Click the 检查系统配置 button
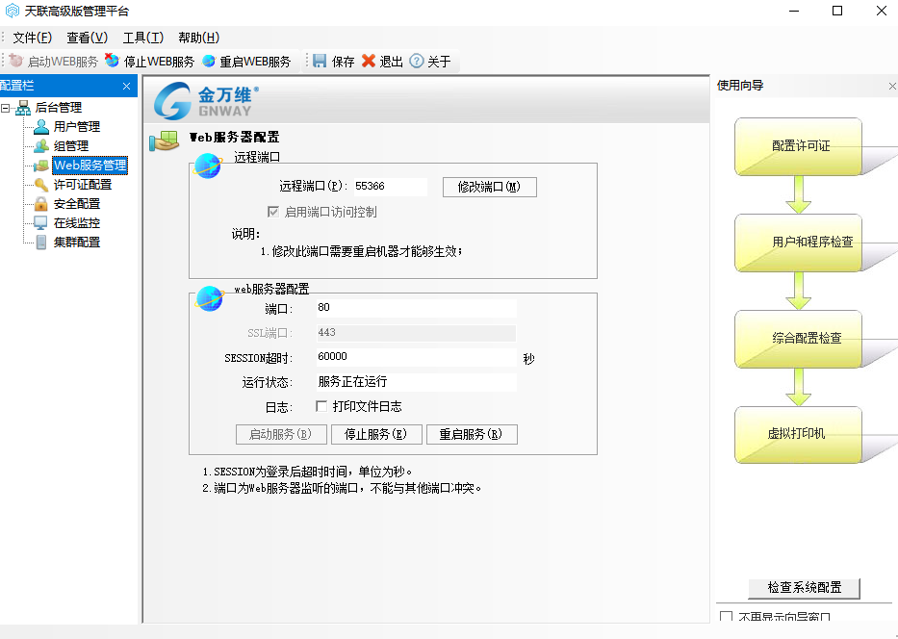 (804, 587)
